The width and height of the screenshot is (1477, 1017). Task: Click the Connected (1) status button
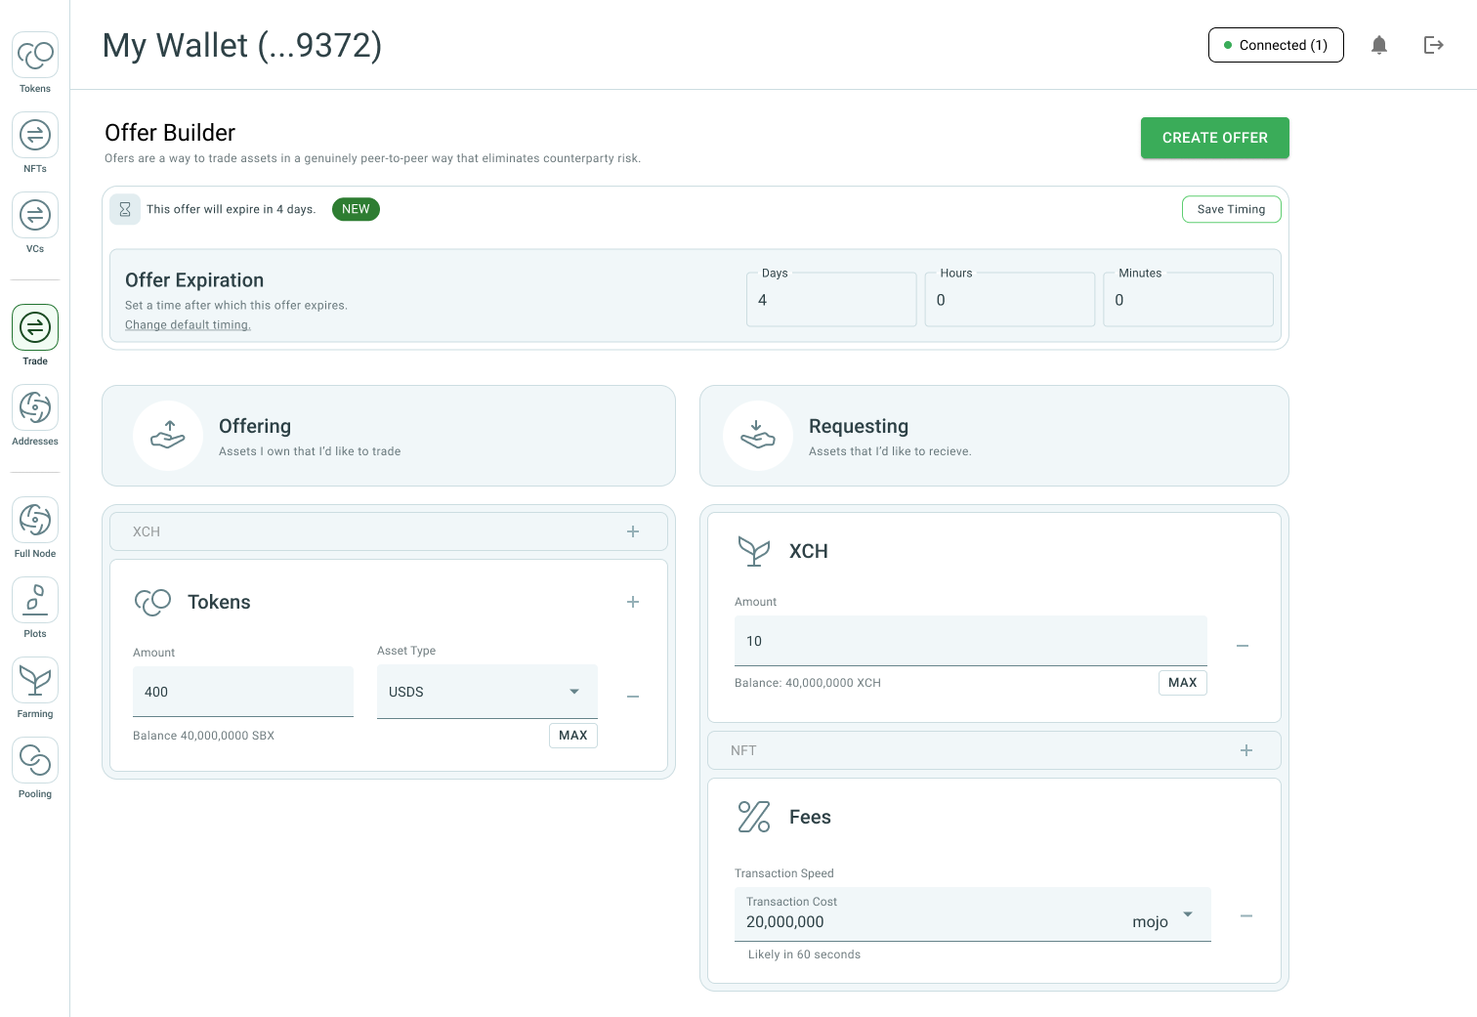point(1276,45)
